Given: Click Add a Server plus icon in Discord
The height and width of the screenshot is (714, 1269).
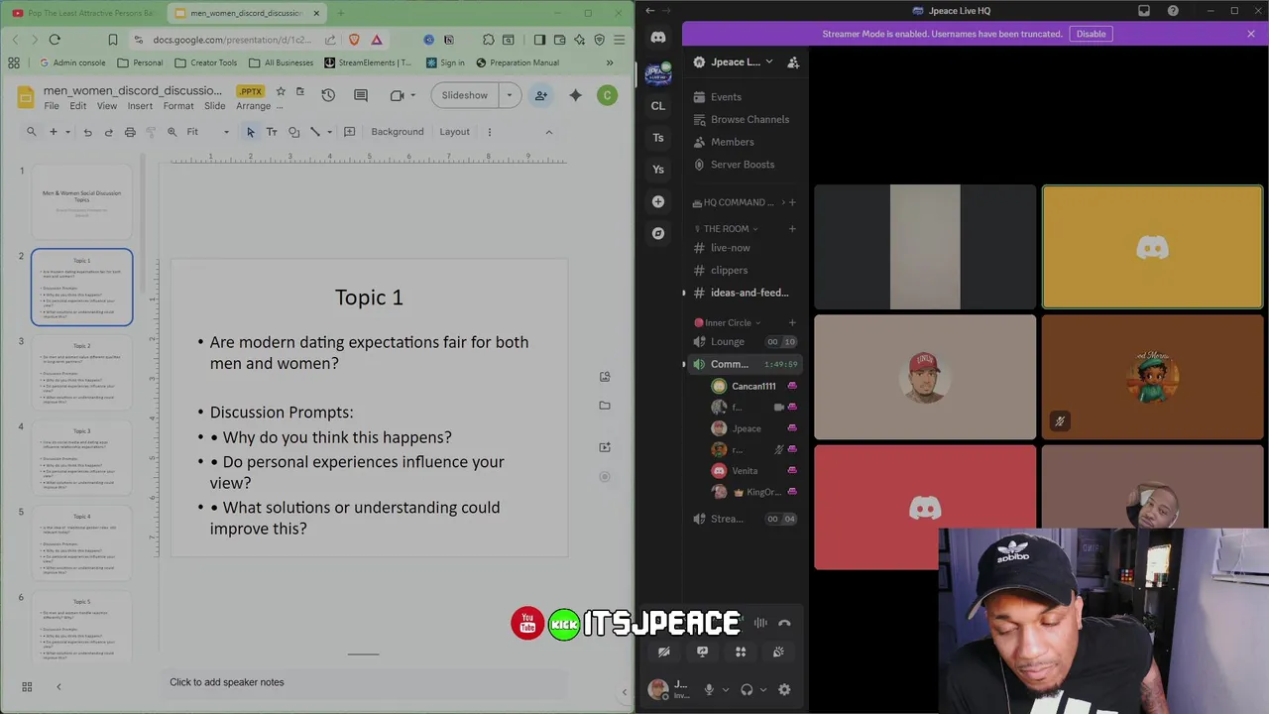Looking at the screenshot, I should [x=658, y=201].
